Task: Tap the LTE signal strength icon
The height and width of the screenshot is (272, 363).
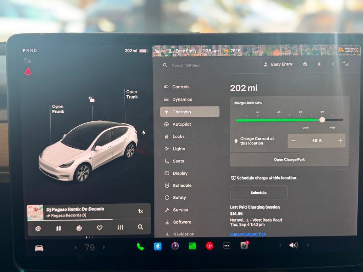Action: [x=345, y=64]
